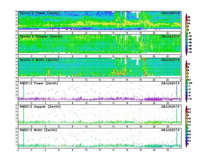Click the -30 label on the colorbar
The width and height of the screenshot is (208, 161).
[x=190, y=46]
